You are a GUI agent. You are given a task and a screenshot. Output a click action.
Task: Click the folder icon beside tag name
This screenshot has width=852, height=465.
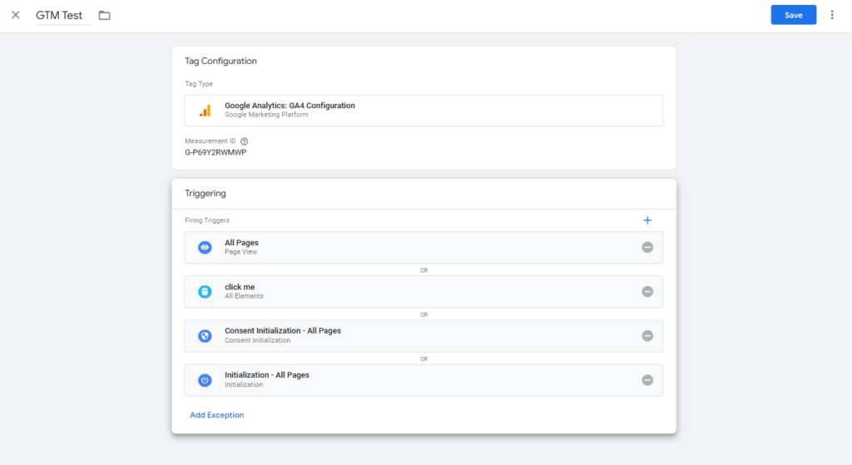point(104,15)
